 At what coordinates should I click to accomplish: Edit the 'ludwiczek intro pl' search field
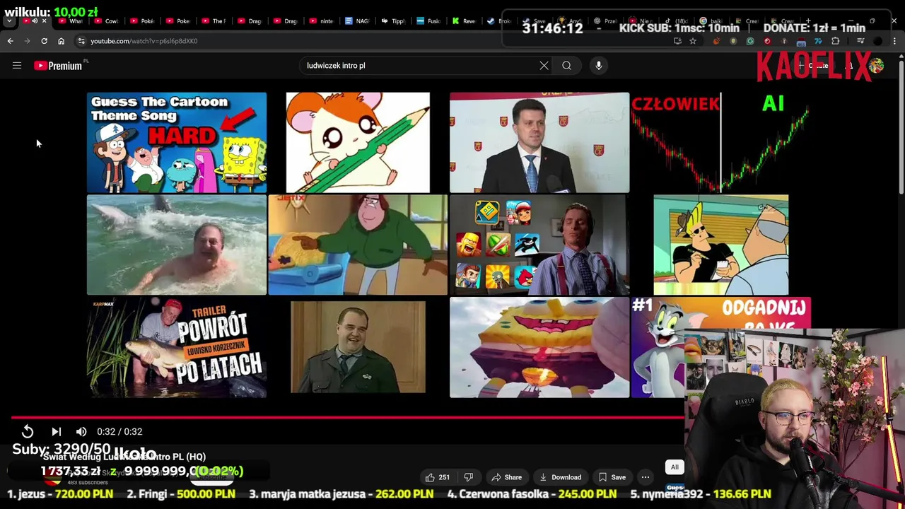(419, 66)
